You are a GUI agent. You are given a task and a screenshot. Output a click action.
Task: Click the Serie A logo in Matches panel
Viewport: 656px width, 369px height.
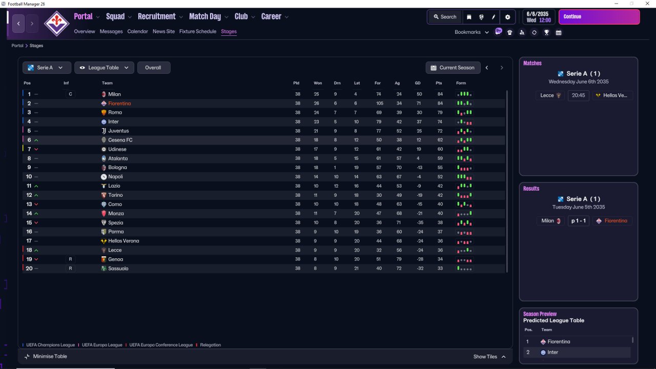point(561,74)
